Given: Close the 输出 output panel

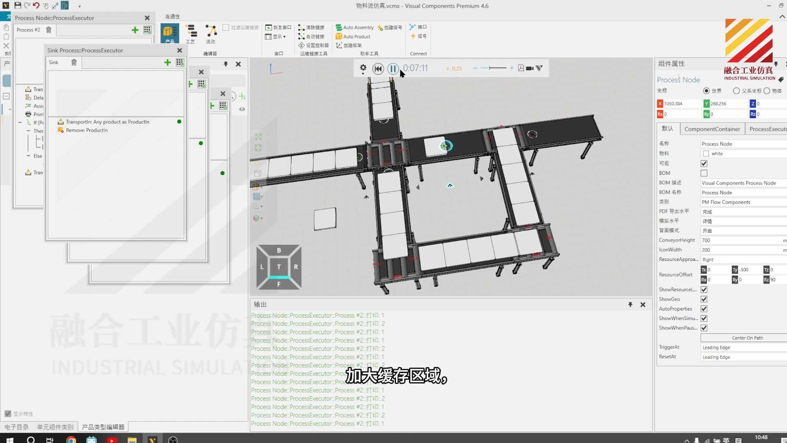Looking at the screenshot, I should 643,304.
